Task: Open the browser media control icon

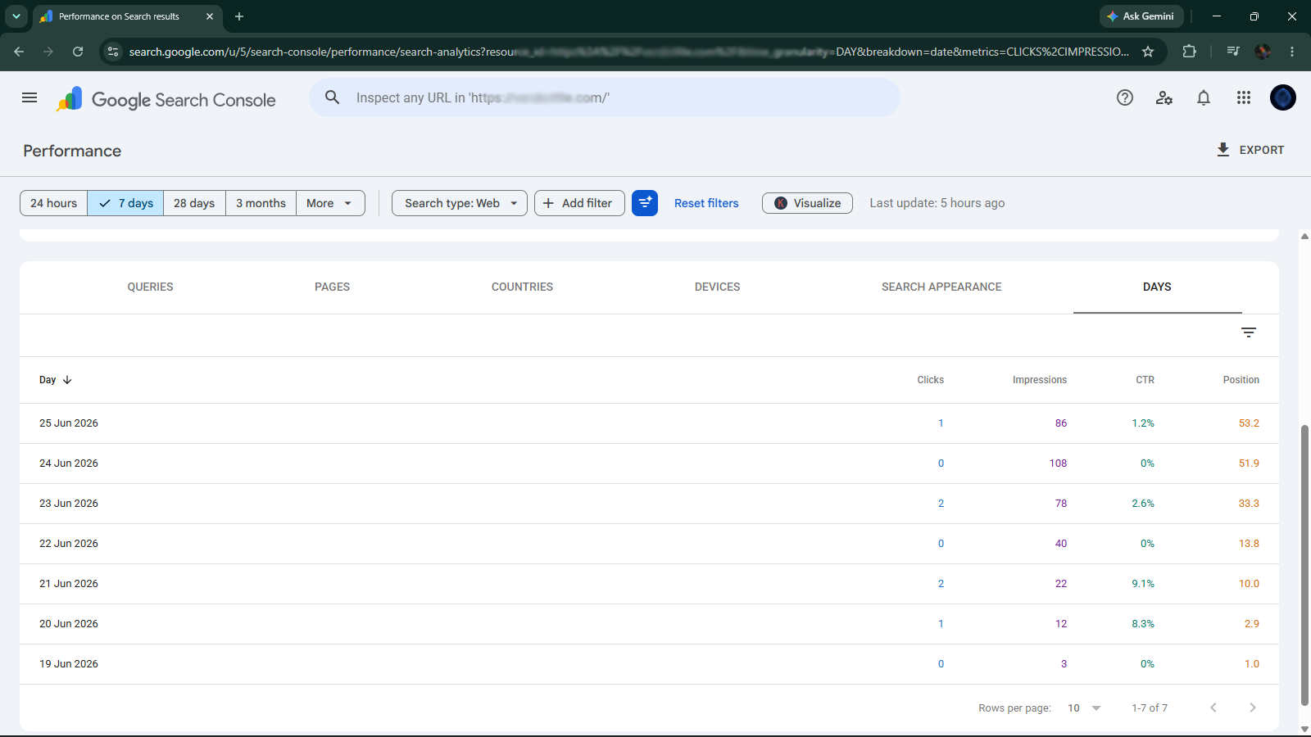Action: (x=1233, y=52)
